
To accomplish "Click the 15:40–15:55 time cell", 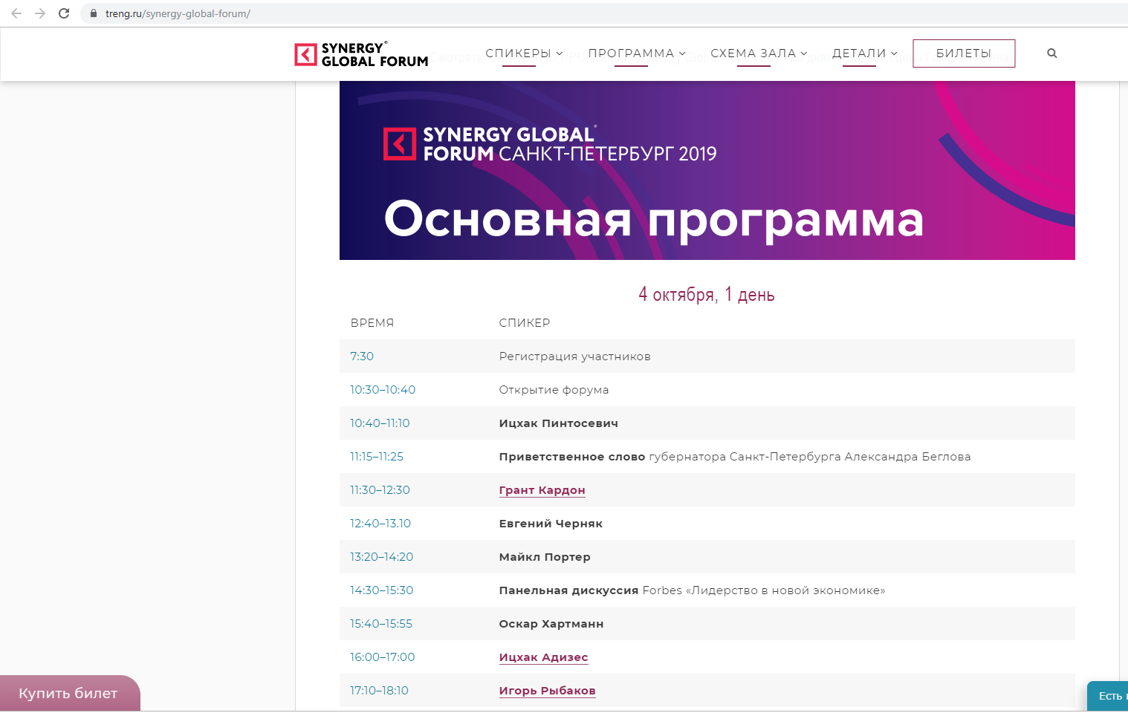I will (x=381, y=624).
